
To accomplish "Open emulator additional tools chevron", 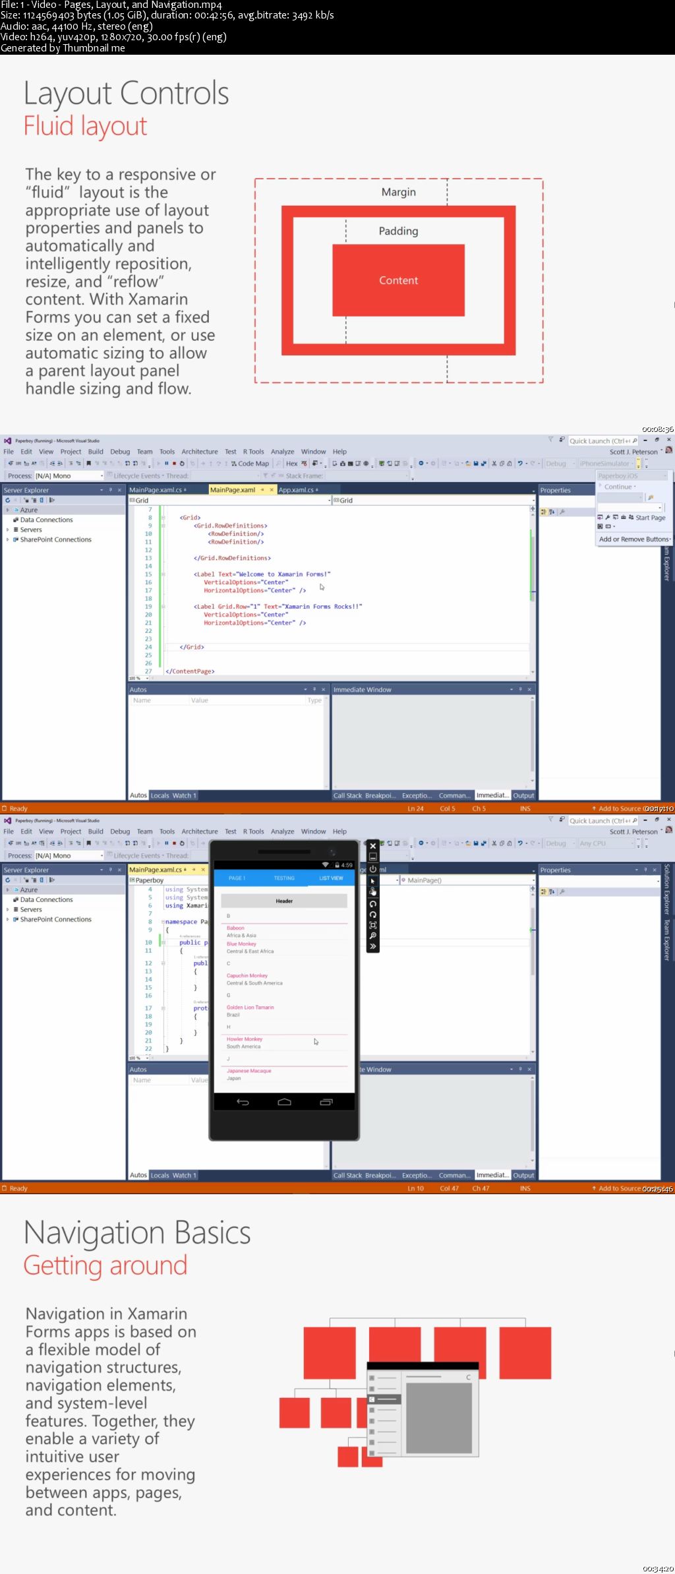I will coord(373,946).
